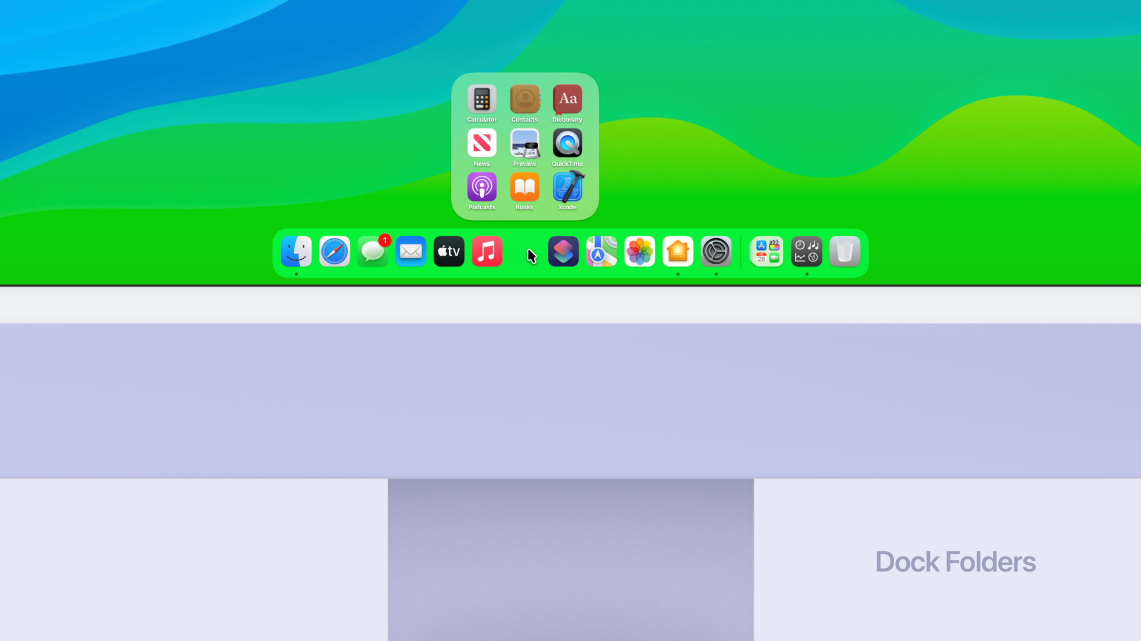Open Safari from the Dock
This screenshot has height=641, width=1141.
(x=334, y=252)
